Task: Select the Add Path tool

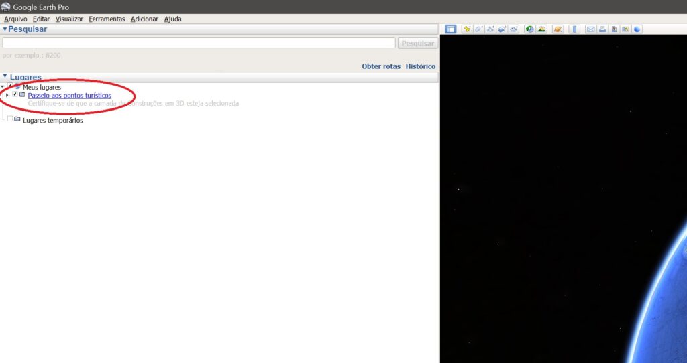Action: tap(490, 29)
